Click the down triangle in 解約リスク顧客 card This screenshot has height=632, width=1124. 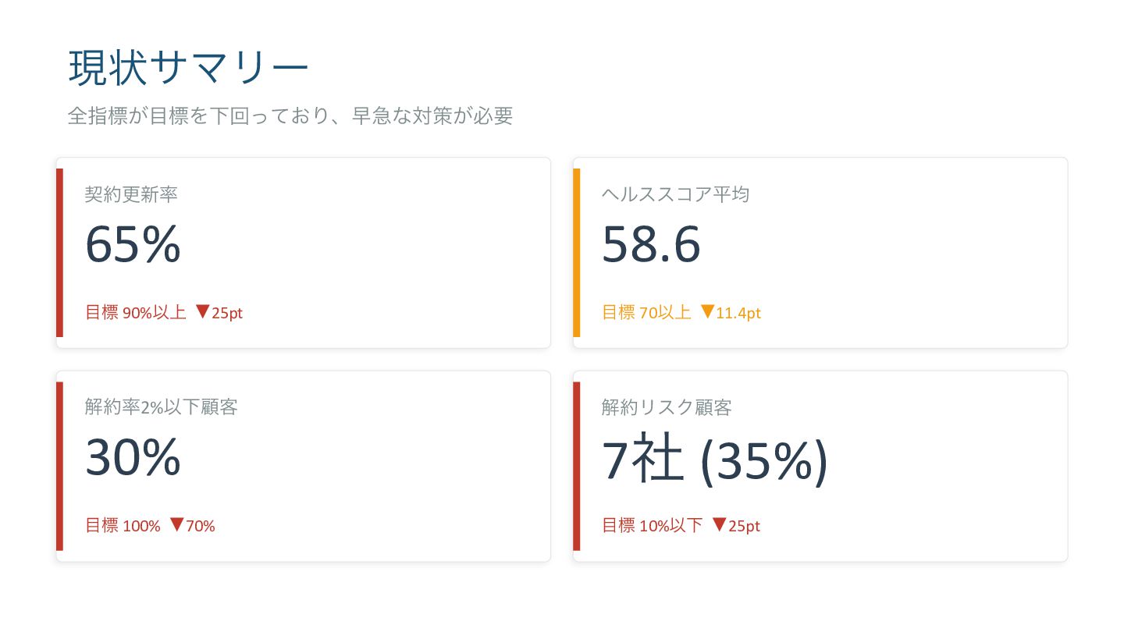719,525
